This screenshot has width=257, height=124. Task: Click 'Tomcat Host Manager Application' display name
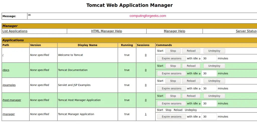[79, 100]
